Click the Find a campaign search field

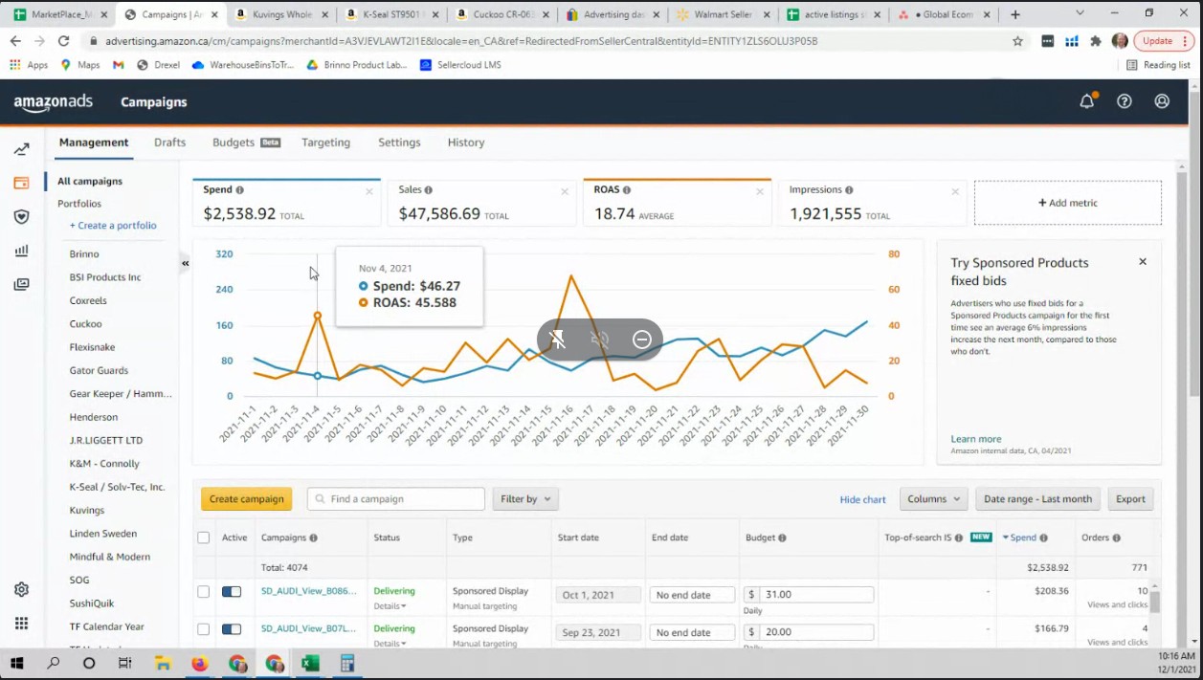pos(396,499)
